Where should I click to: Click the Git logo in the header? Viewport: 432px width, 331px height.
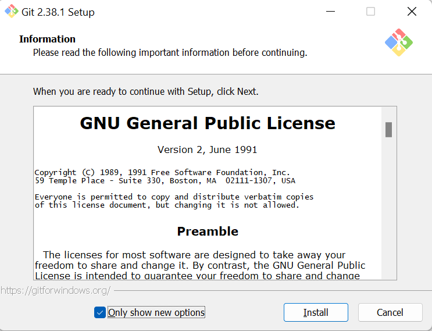tap(399, 42)
